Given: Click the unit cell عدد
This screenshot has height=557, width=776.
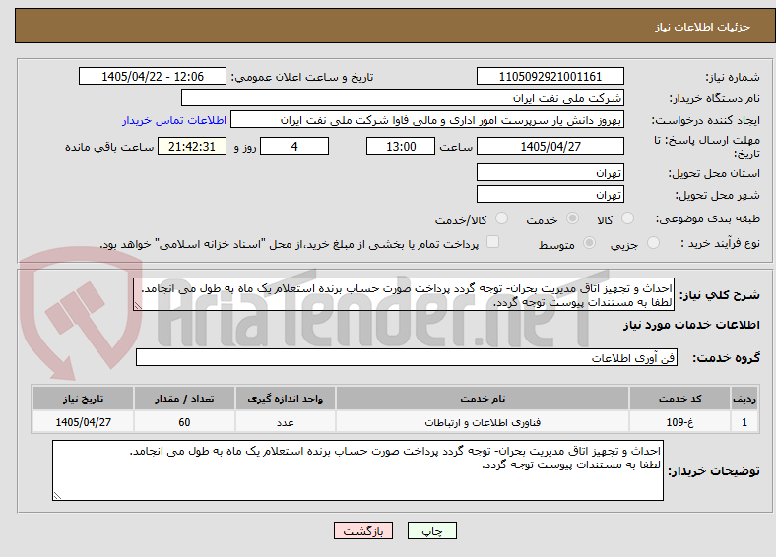Looking at the screenshot, I should (286, 422).
